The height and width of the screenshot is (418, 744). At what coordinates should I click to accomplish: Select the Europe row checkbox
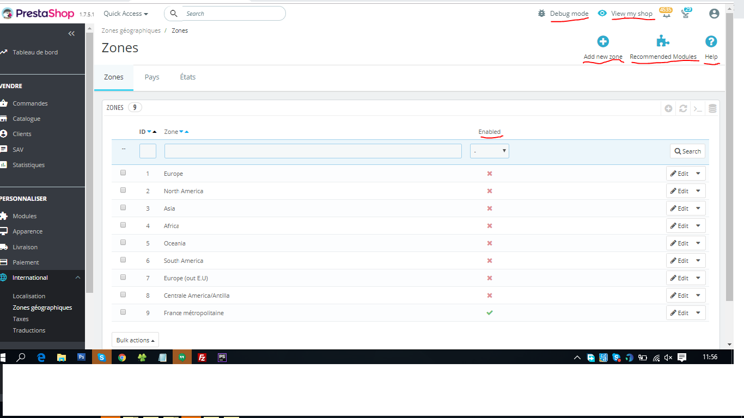point(123,173)
